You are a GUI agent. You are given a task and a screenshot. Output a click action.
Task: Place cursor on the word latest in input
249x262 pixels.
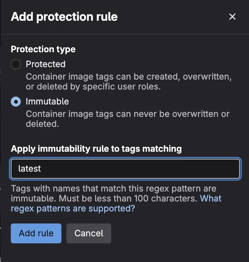coord(30,169)
